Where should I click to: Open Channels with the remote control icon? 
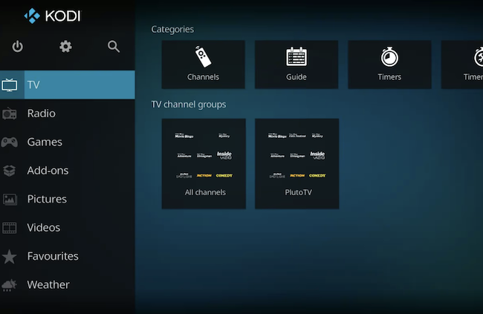pos(203,57)
